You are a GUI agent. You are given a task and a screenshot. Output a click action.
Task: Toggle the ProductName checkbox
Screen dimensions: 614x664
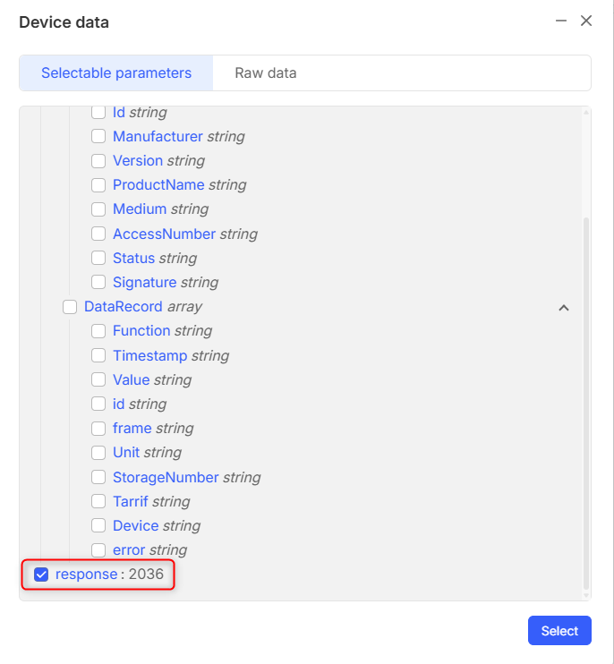click(x=98, y=185)
